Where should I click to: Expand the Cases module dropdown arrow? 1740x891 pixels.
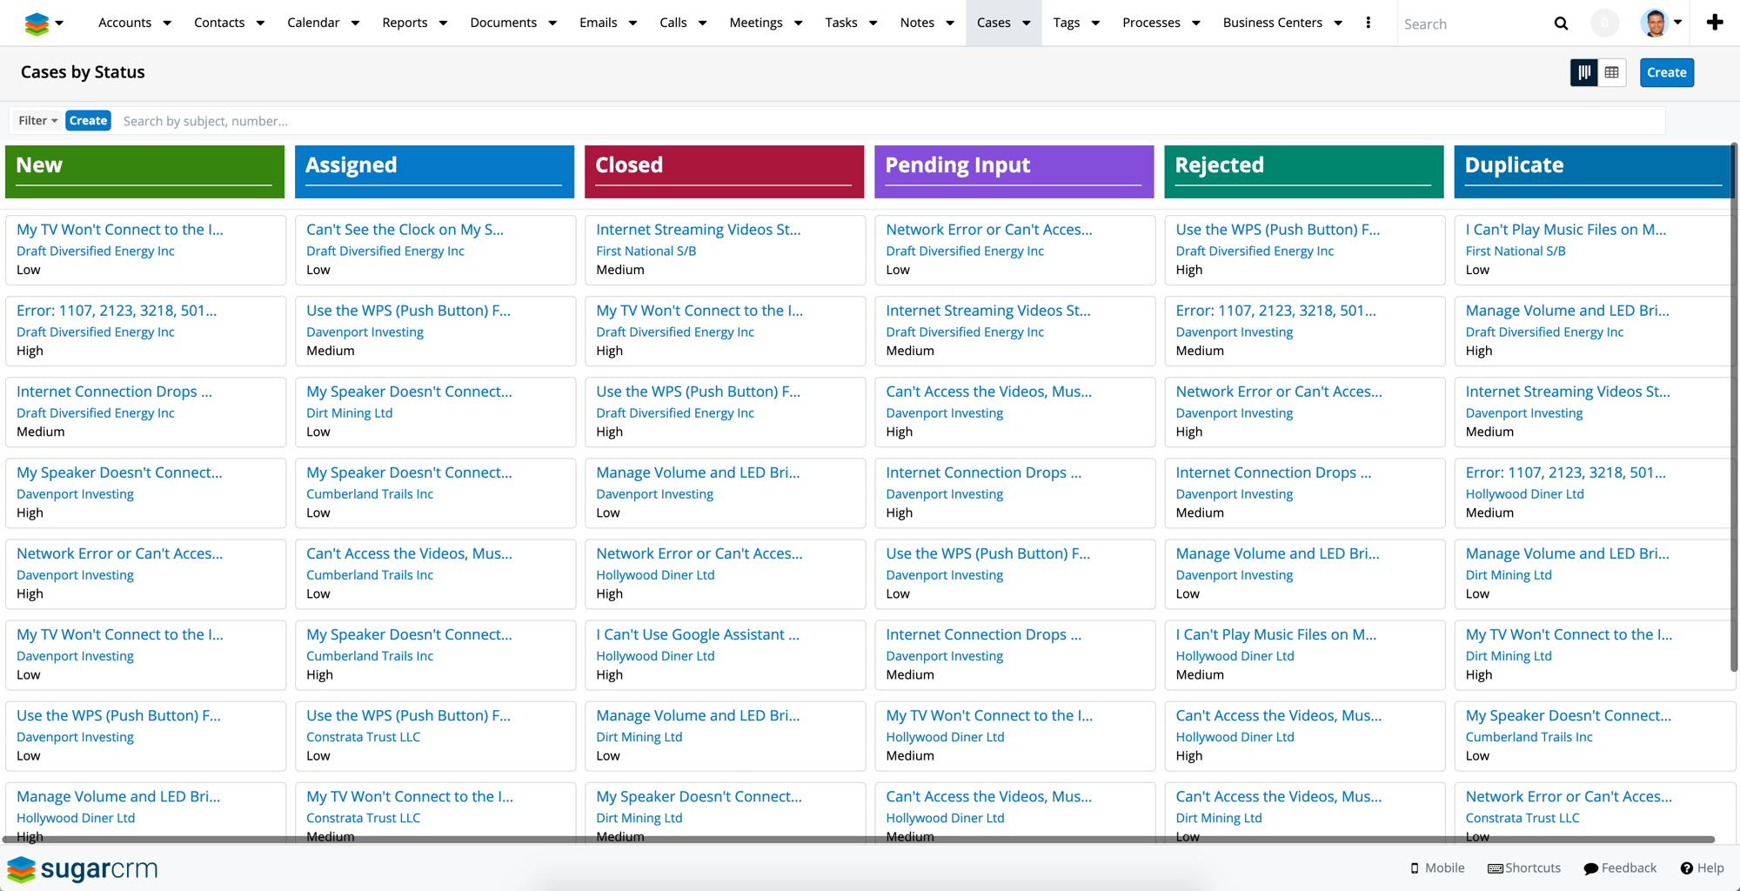click(1027, 23)
